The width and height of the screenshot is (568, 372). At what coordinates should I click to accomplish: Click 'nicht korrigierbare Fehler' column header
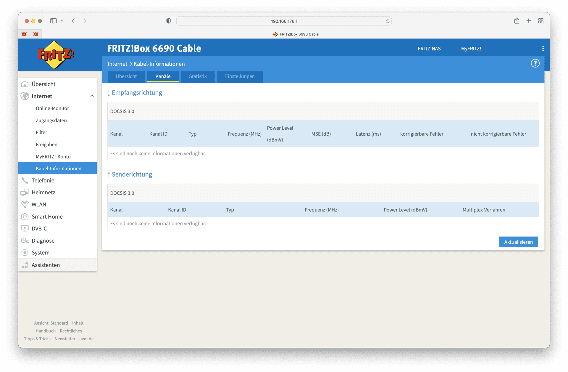498,134
